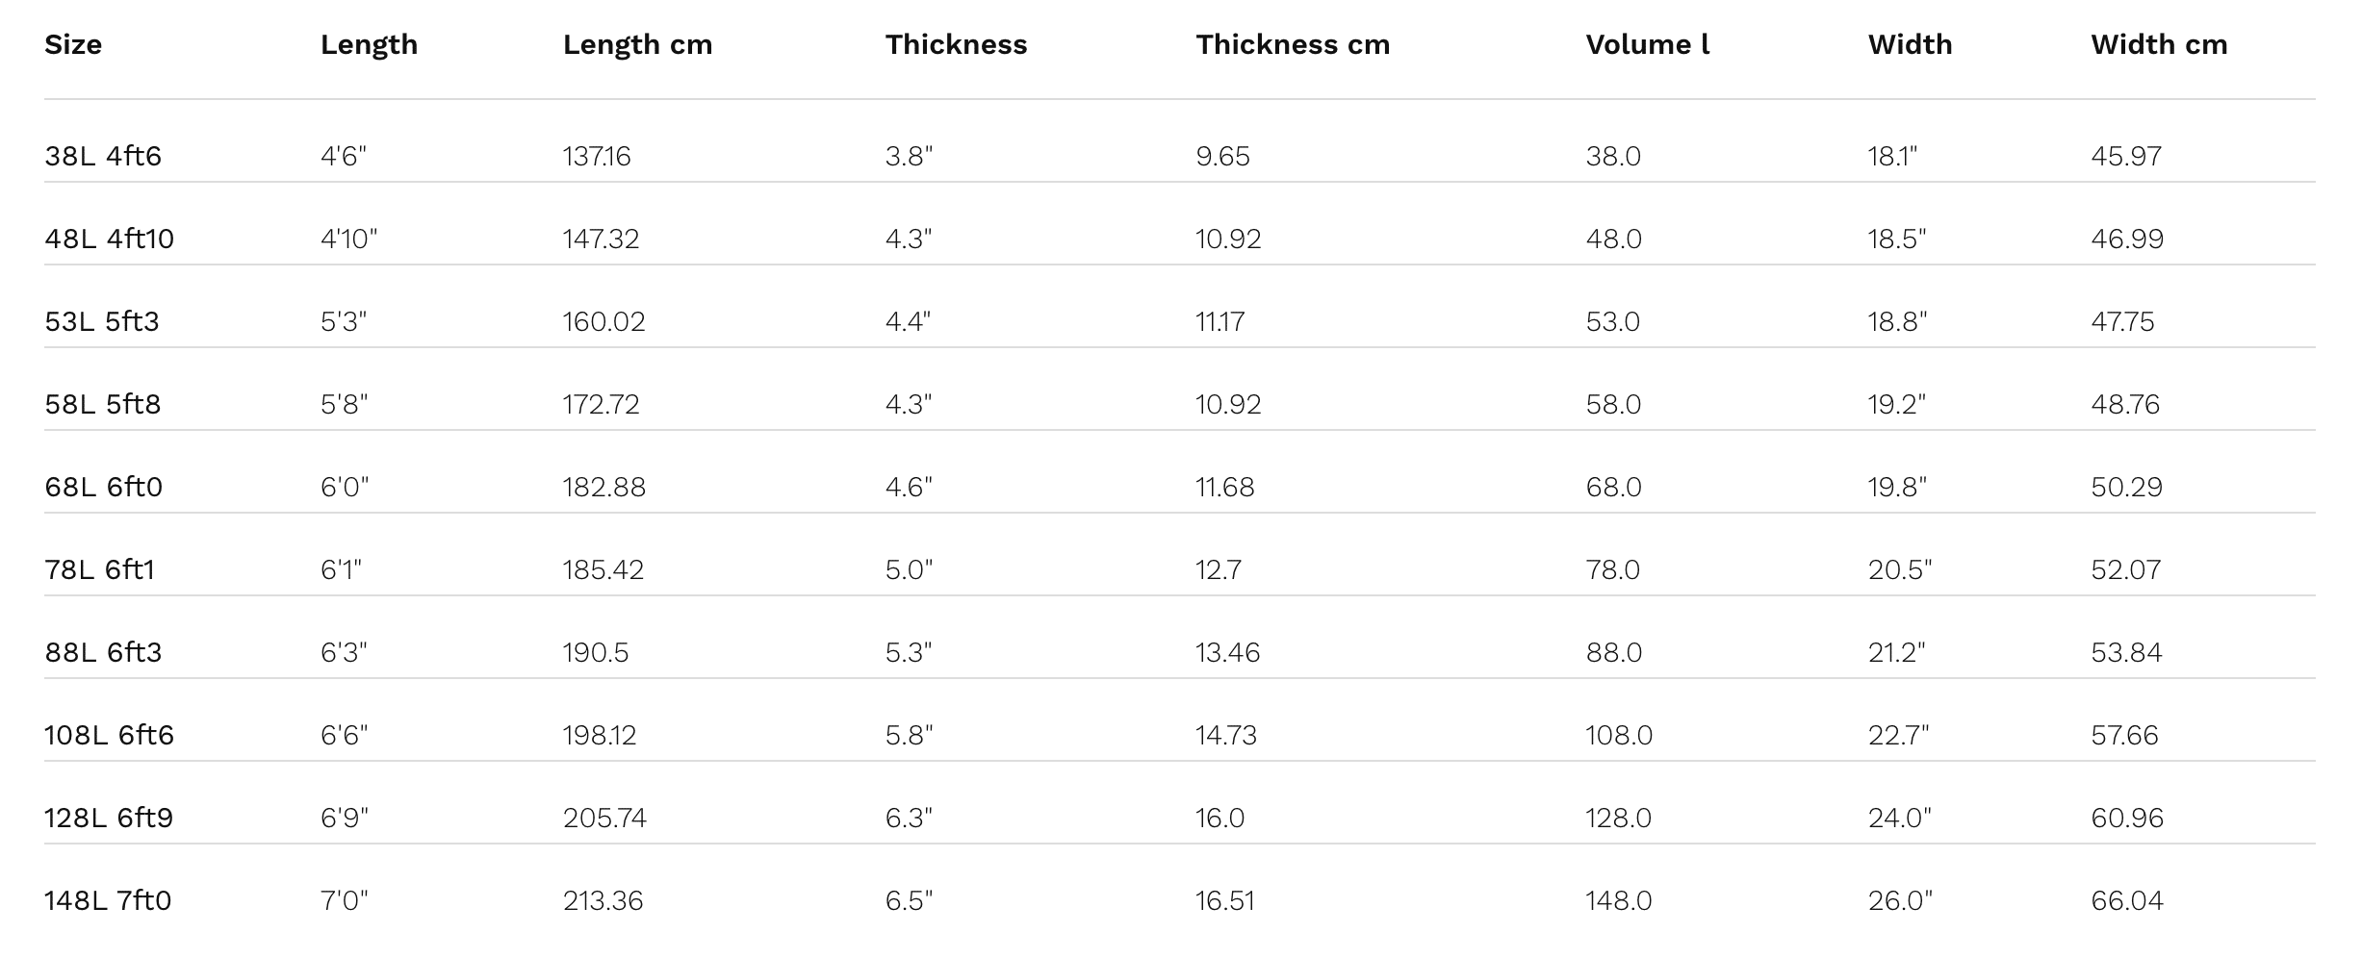
Task: Select the 53L 5ft3 size row label
Action: [102, 321]
